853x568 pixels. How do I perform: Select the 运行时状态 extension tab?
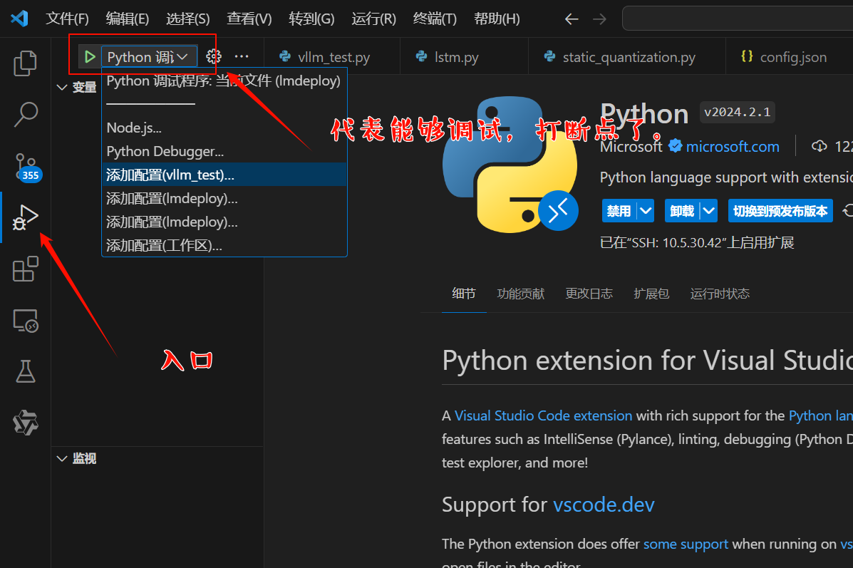720,294
